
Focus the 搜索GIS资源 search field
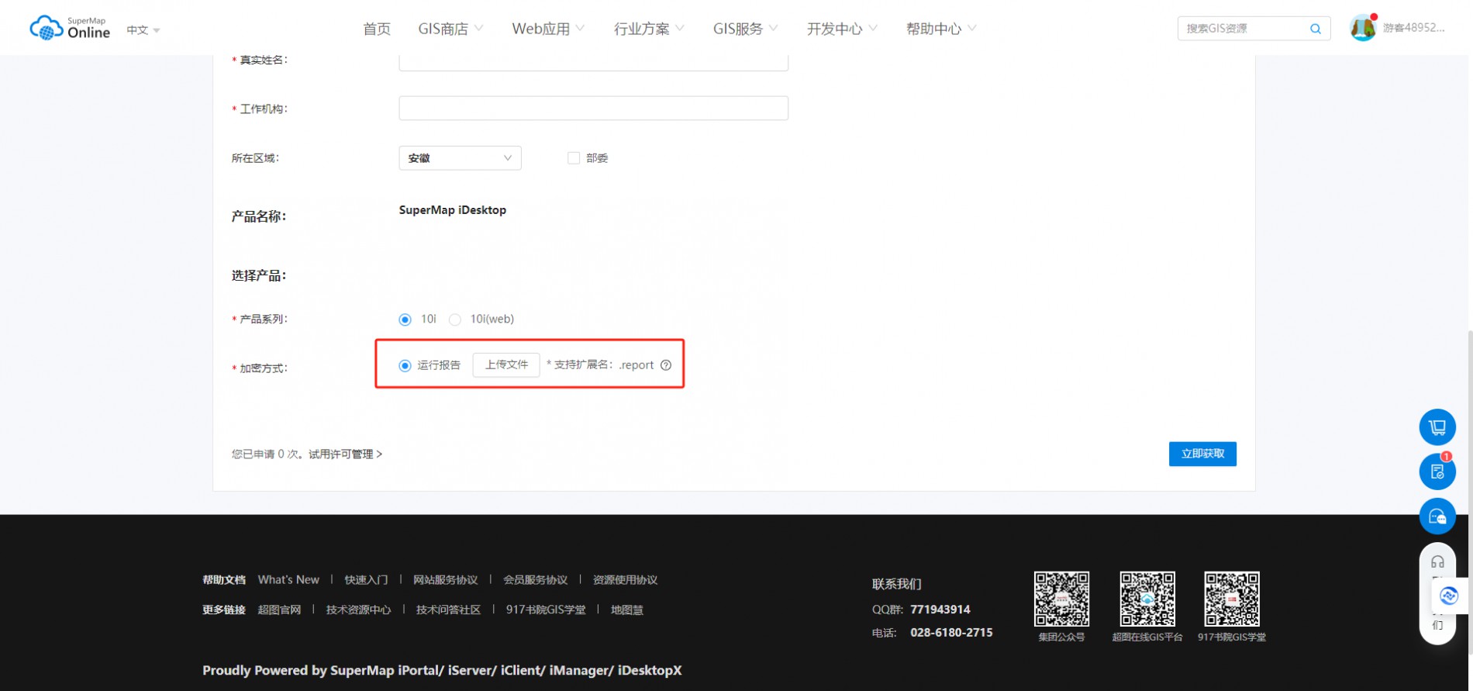[x=1242, y=29]
